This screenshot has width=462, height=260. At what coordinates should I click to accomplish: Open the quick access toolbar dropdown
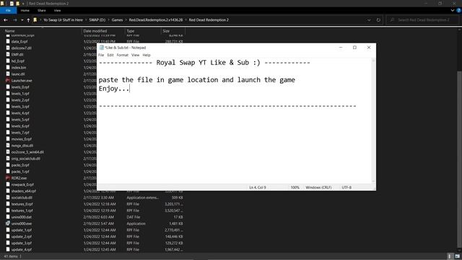(x=23, y=4)
